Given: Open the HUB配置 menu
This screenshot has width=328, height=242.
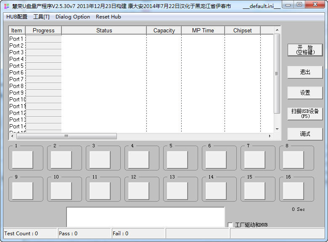Looking at the screenshot, I should pyautogui.click(x=17, y=17).
